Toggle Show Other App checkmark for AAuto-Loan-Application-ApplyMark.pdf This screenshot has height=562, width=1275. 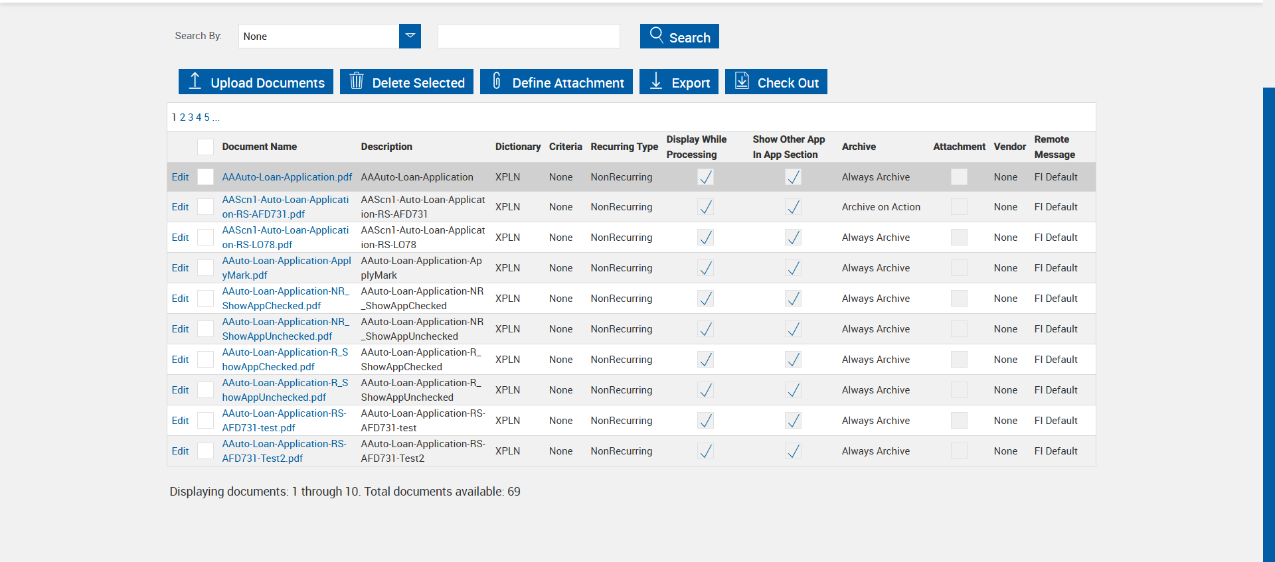793,268
